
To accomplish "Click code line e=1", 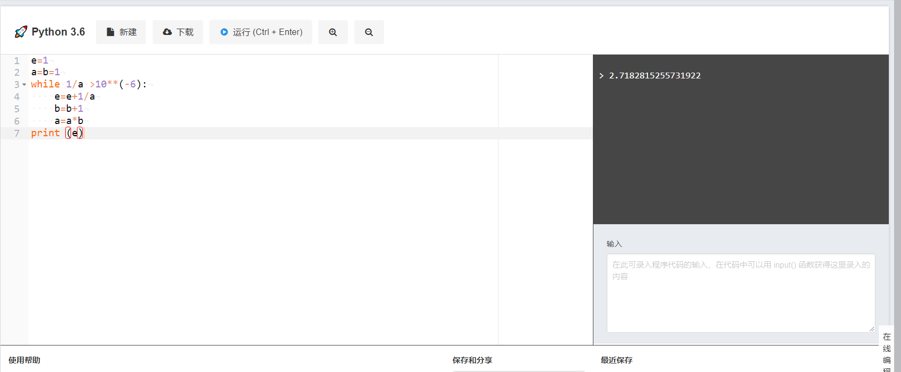I will click(x=40, y=60).
